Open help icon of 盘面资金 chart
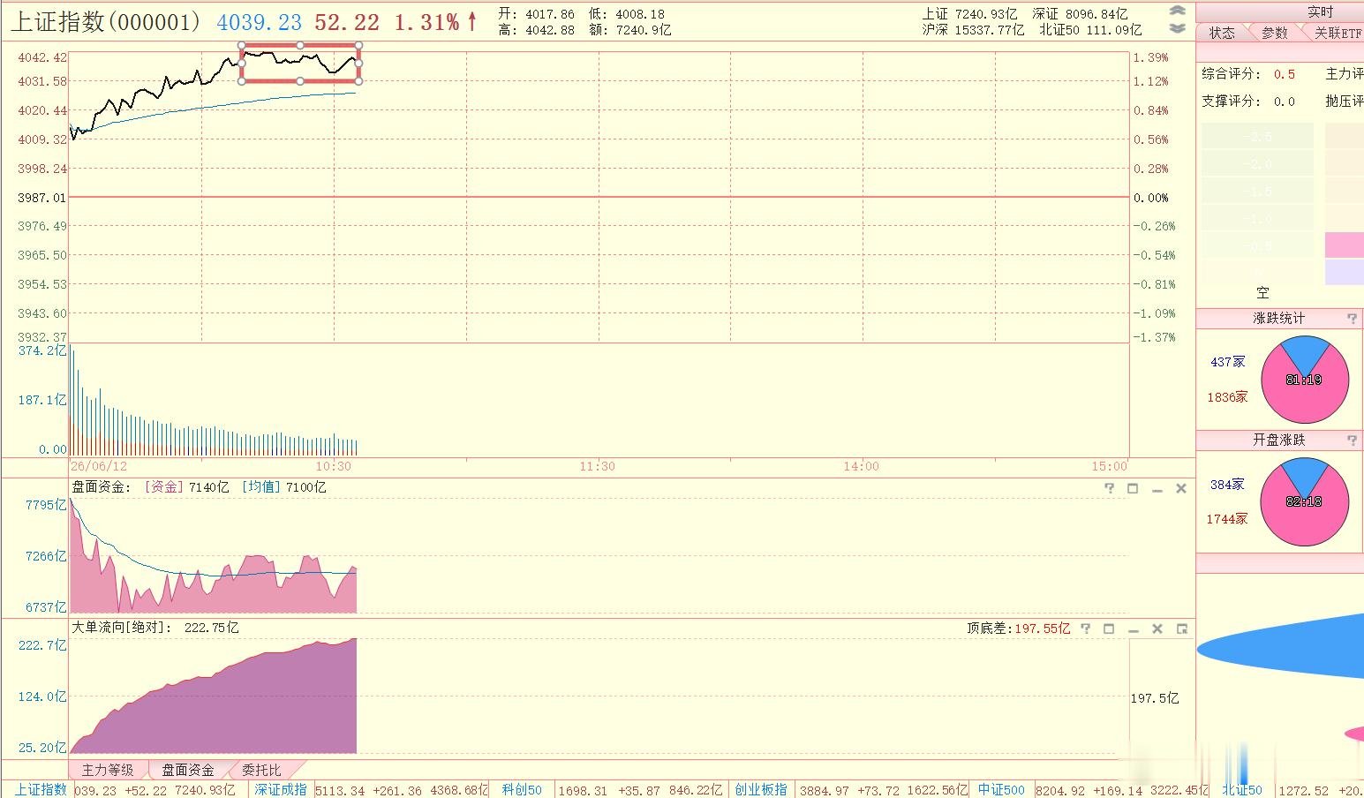This screenshot has height=798, width=1364. coord(1110,488)
